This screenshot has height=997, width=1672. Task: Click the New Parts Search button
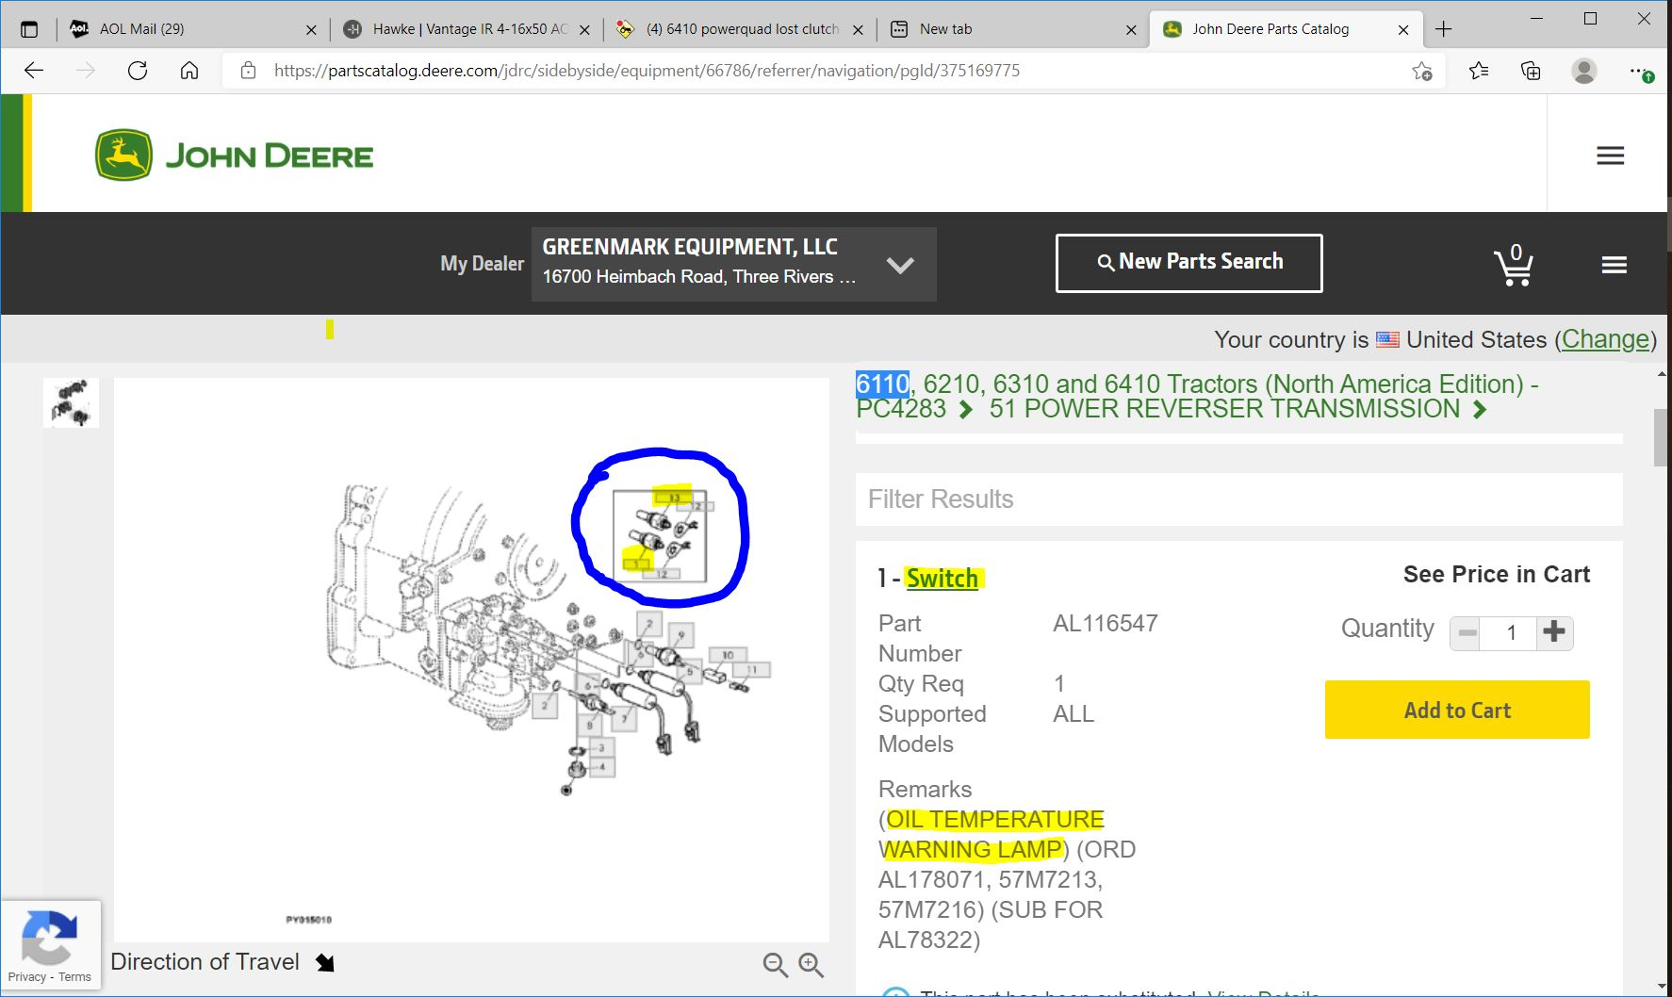point(1188,263)
